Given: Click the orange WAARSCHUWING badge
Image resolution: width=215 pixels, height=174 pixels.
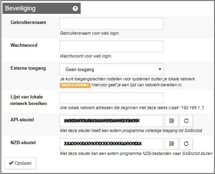Looking at the screenshot, I should coord(75,85).
